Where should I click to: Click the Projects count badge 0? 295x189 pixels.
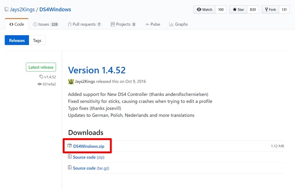(x=134, y=24)
